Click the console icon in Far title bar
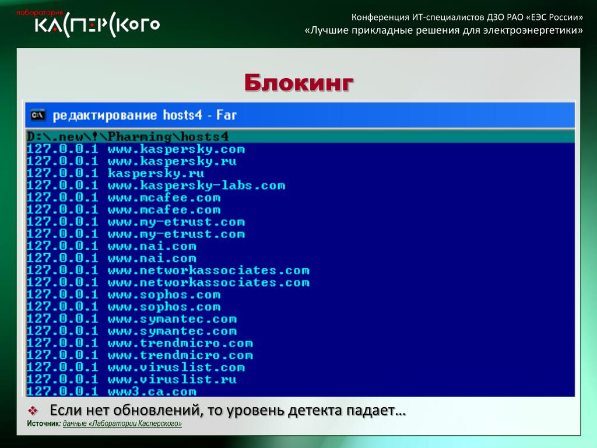Image resolution: width=597 pixels, height=448 pixels. point(38,115)
